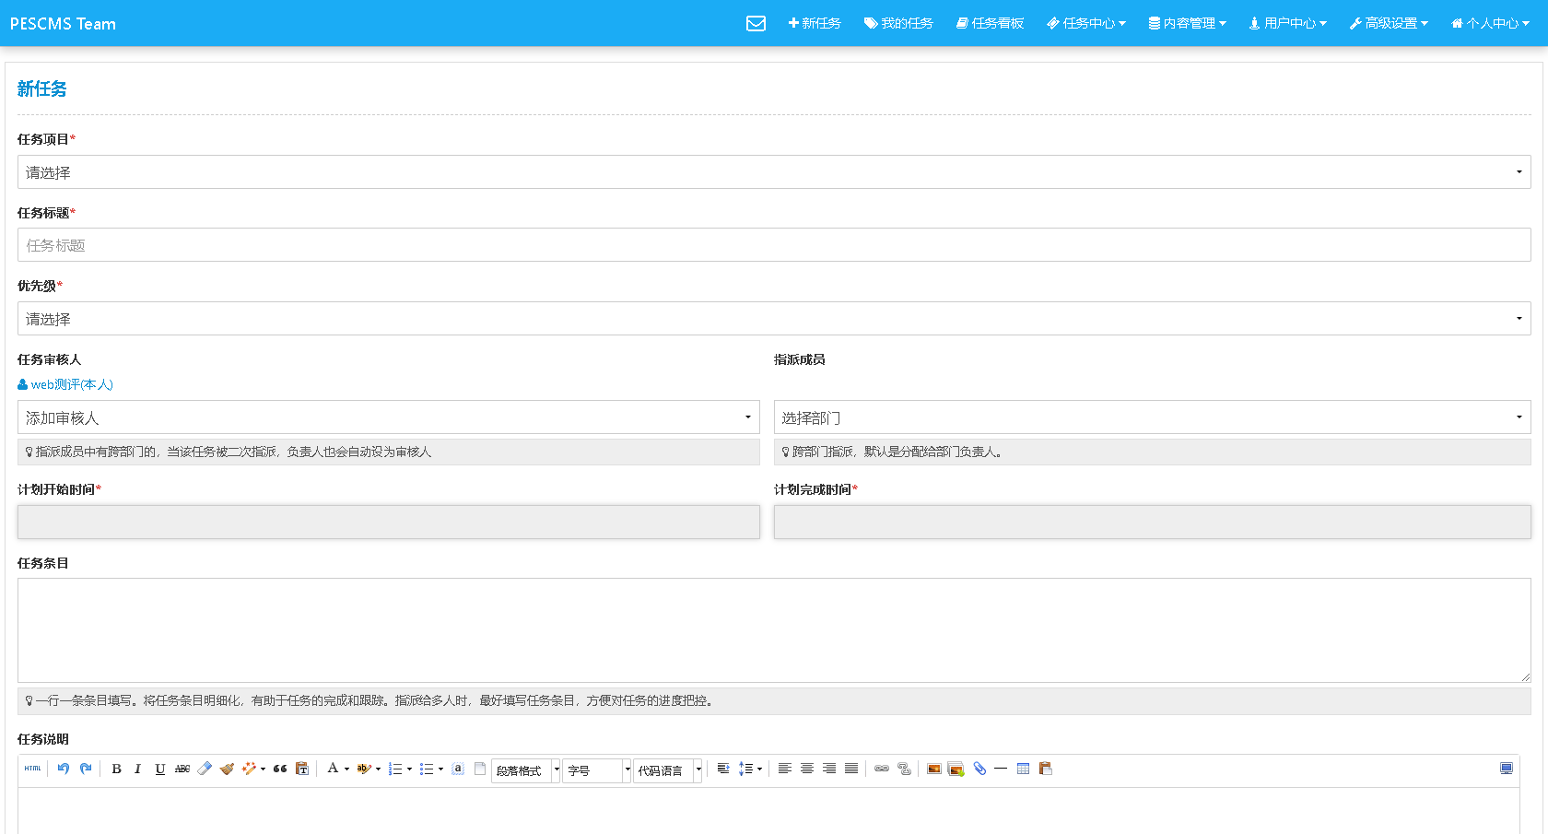Click 计划完成时间 date field

(1153, 522)
